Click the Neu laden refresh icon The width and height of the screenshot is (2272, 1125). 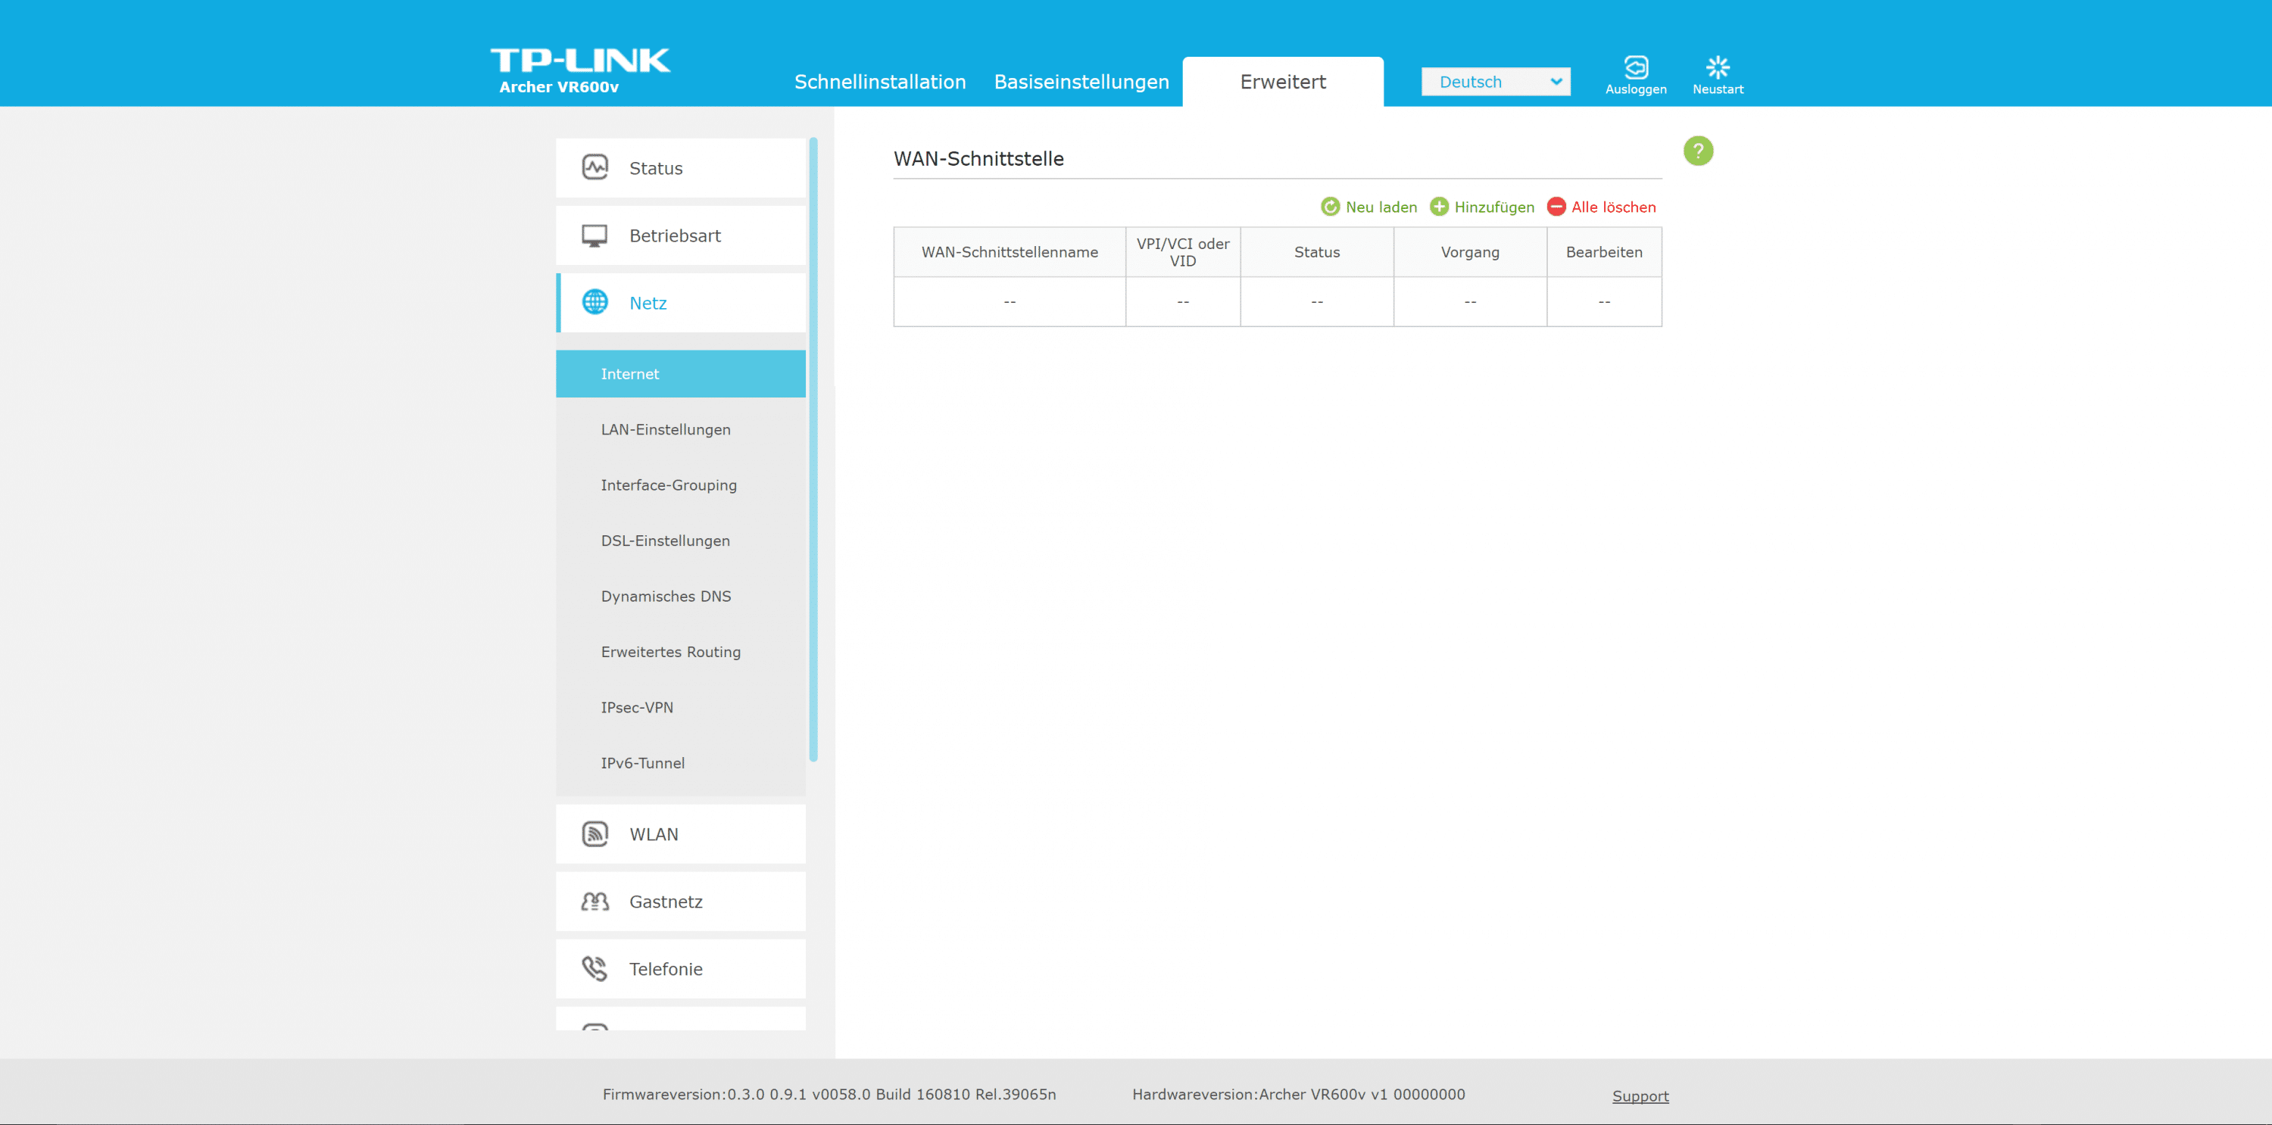pos(1330,207)
